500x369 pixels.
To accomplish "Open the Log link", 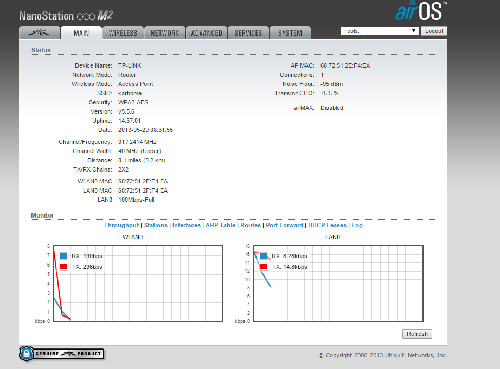I will [357, 225].
